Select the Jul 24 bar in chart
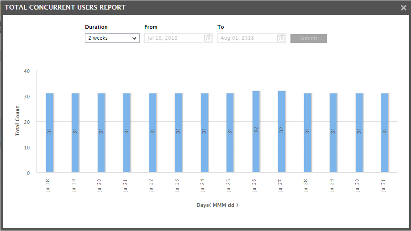This screenshot has height=231, width=411. (205, 133)
